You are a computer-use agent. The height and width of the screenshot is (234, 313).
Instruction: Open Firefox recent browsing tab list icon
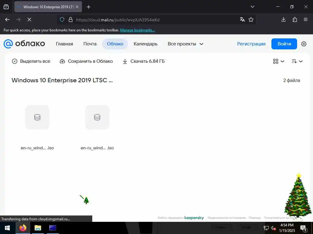(6, 7)
